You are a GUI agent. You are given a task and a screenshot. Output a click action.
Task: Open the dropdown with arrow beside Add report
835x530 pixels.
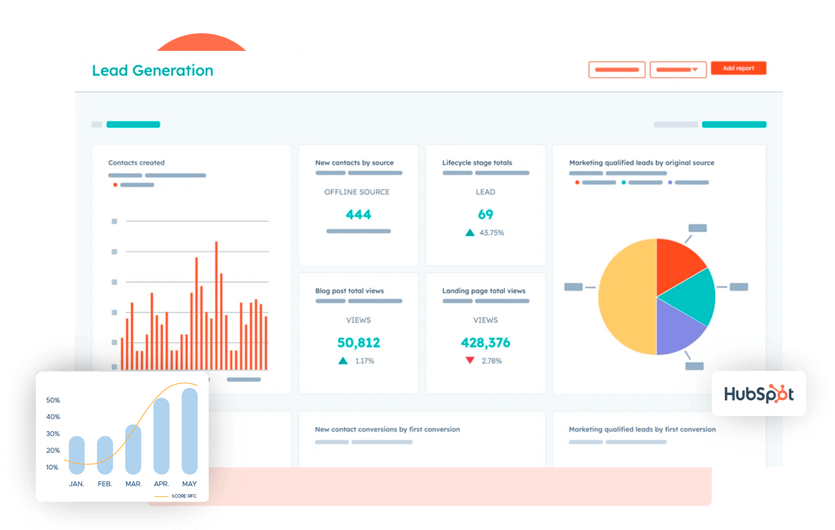[678, 70]
